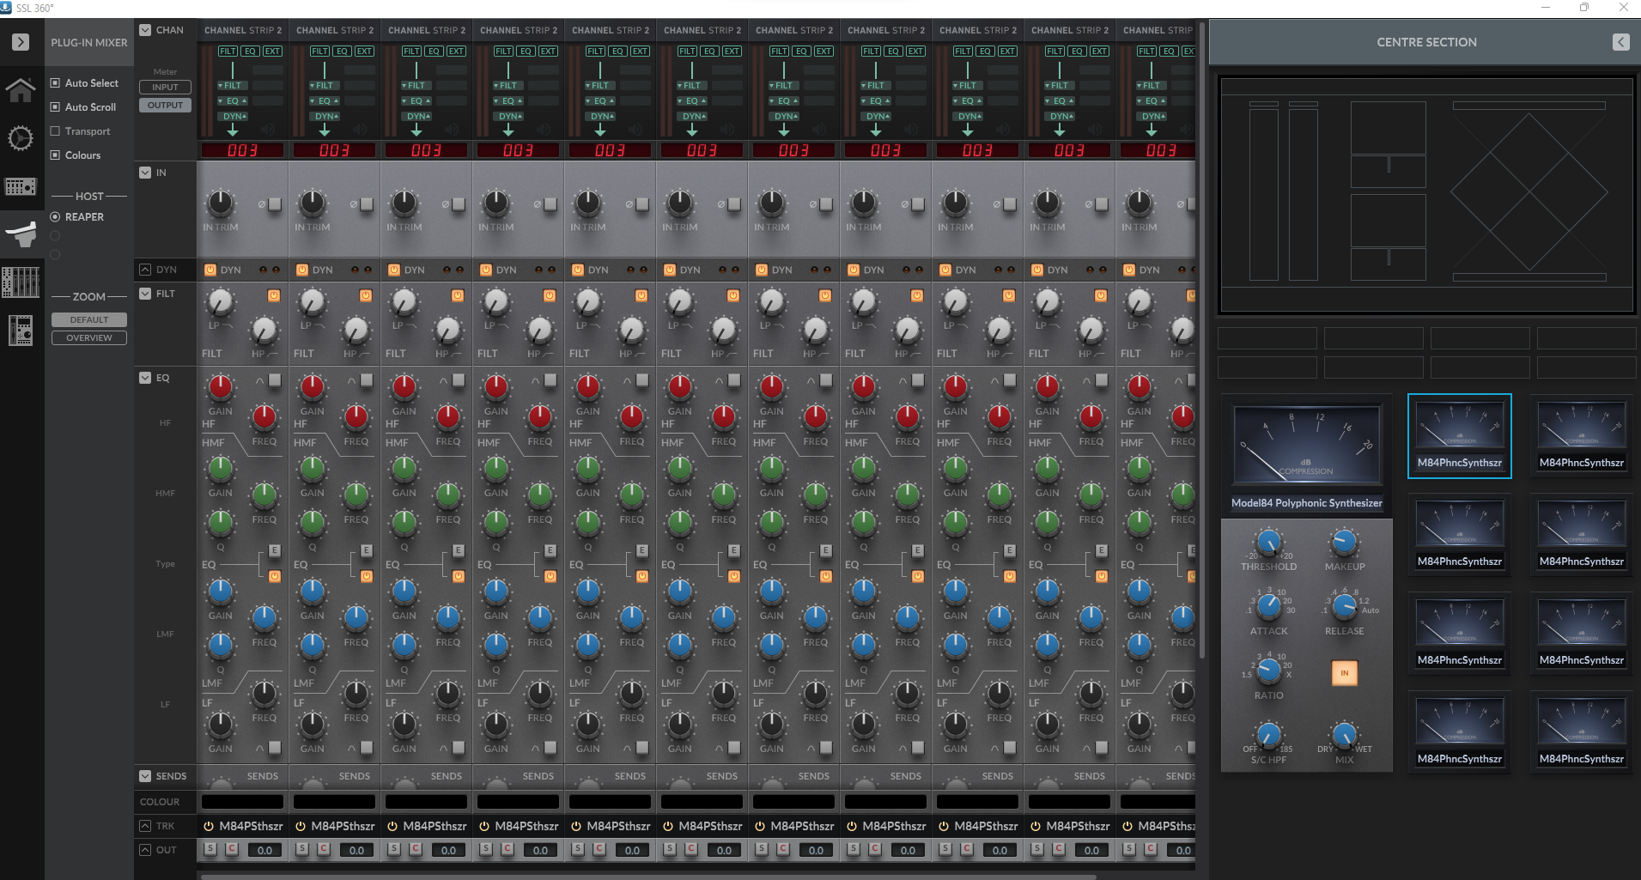Select REAPER host radio button
Viewport: 1641px width, 880px height.
click(x=56, y=217)
